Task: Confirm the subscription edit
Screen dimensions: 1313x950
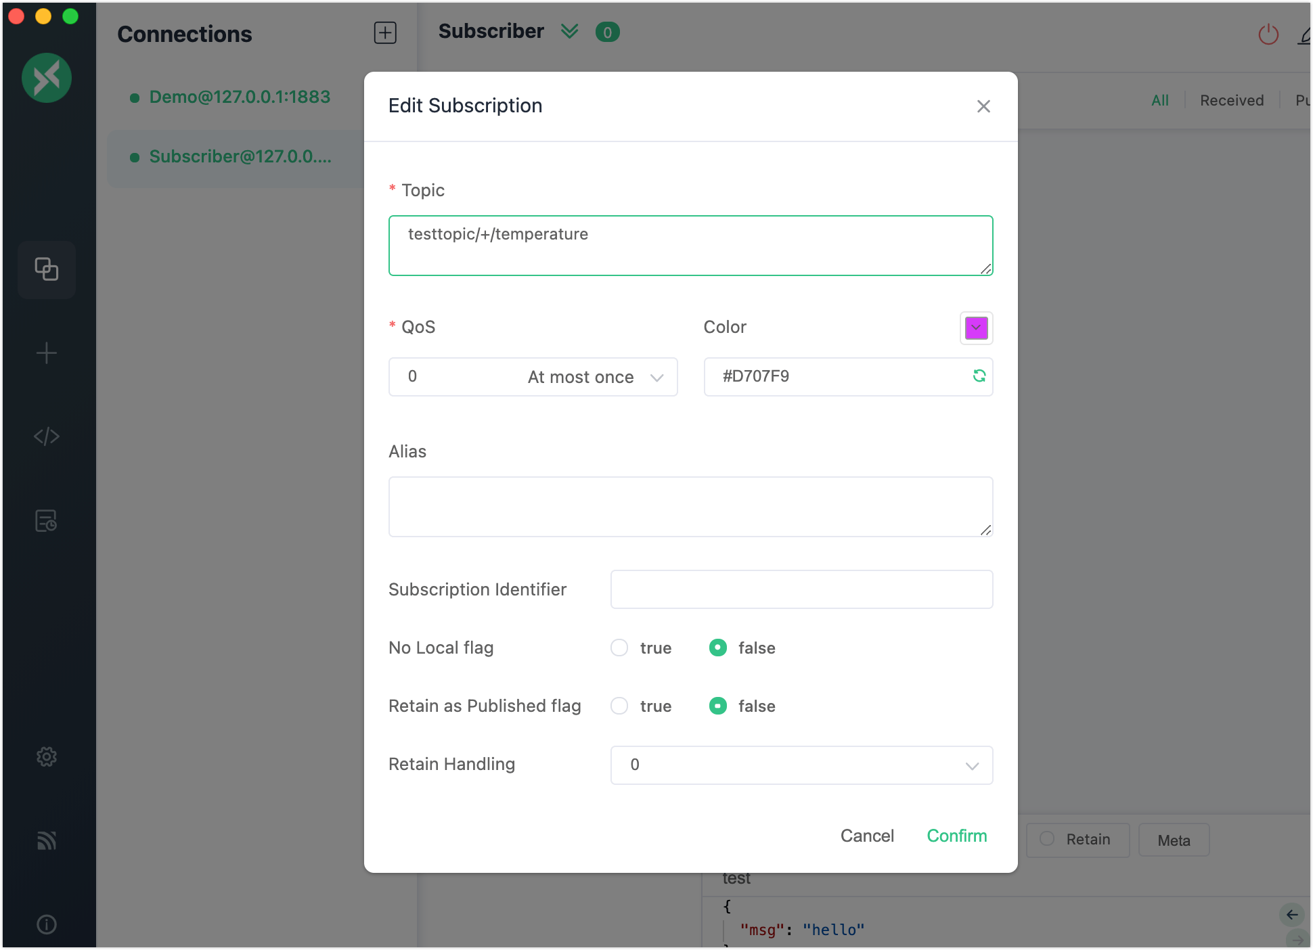Action: (x=956, y=836)
